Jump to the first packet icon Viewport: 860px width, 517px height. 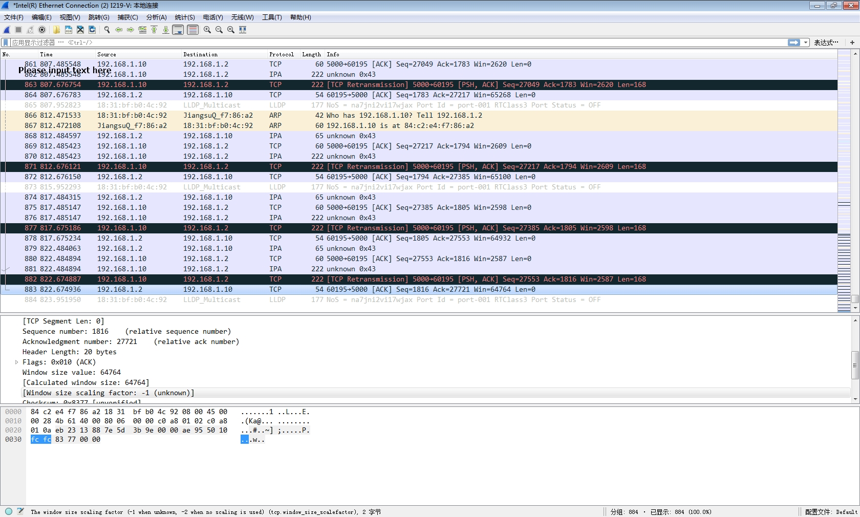(x=154, y=30)
